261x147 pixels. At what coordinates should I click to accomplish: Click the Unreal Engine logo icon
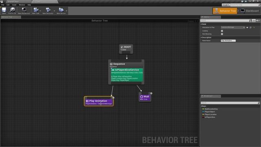[x=2, y=2]
